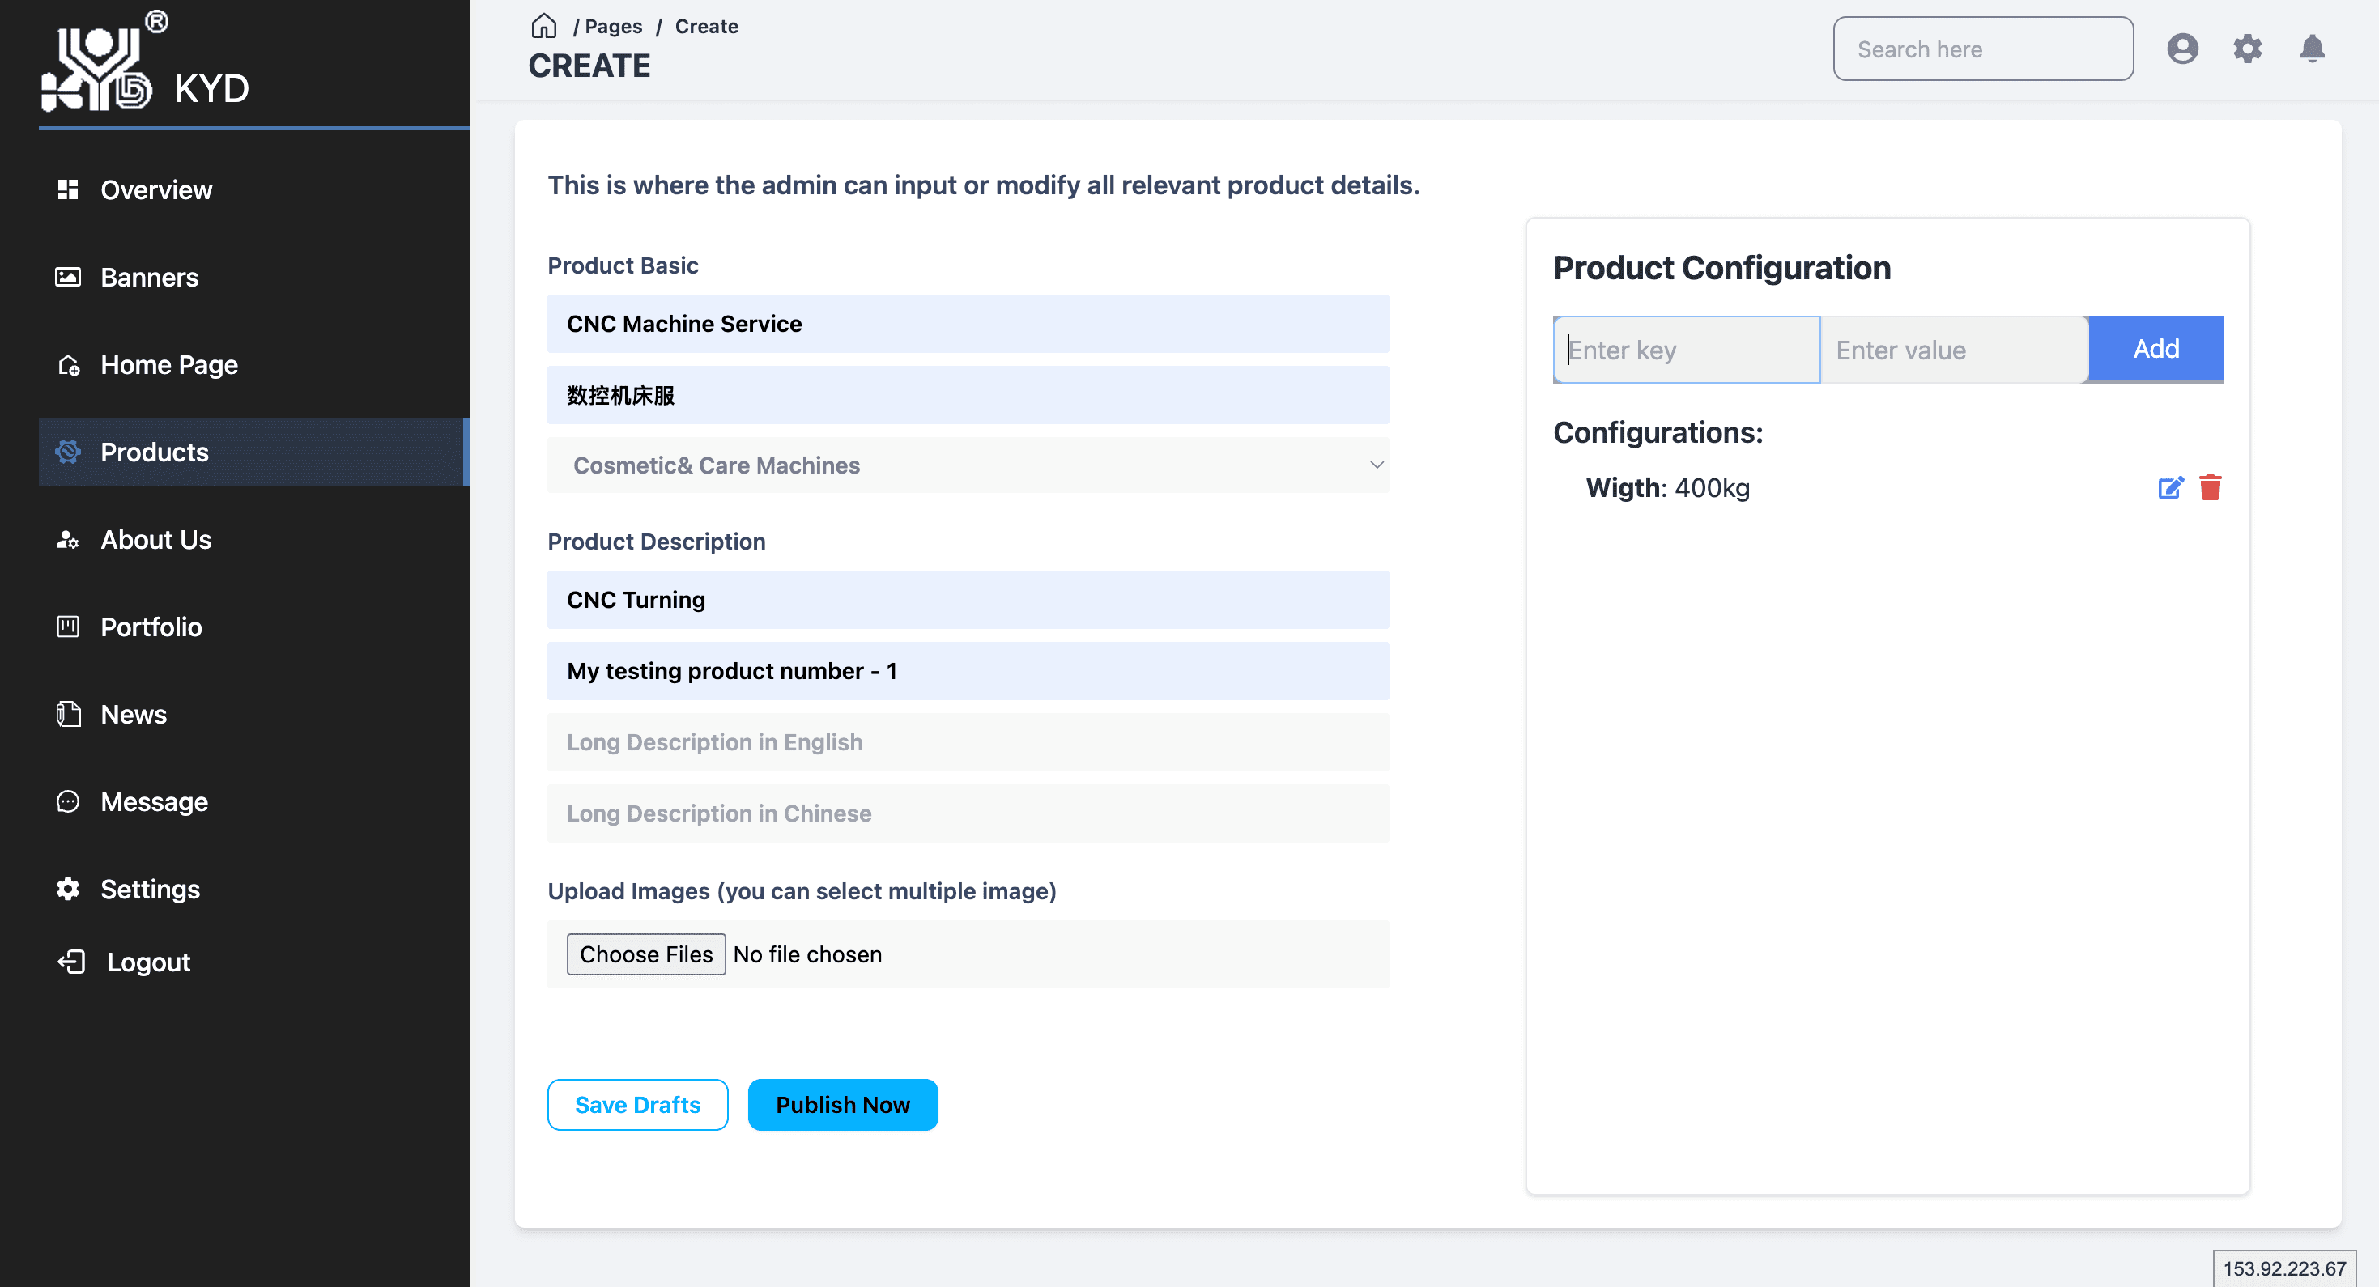Click the Logout option
2379x1287 pixels.
pyautogui.click(x=147, y=962)
